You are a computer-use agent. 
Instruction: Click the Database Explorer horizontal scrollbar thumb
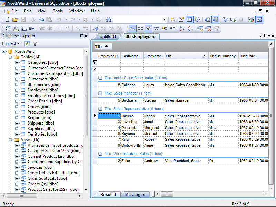(22, 196)
